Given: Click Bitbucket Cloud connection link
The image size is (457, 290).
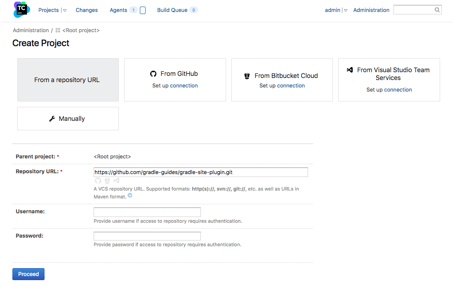Looking at the screenshot, I should click(x=291, y=86).
